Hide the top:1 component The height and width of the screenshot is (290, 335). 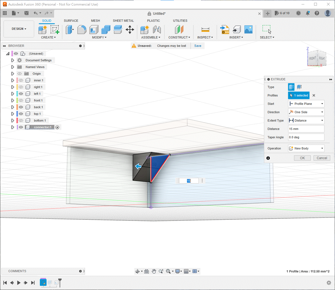[21, 114]
